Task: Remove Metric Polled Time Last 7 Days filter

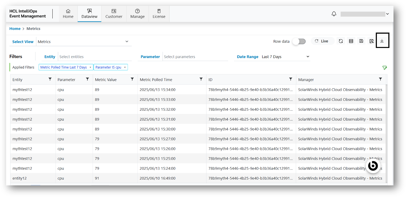Action: (90, 67)
